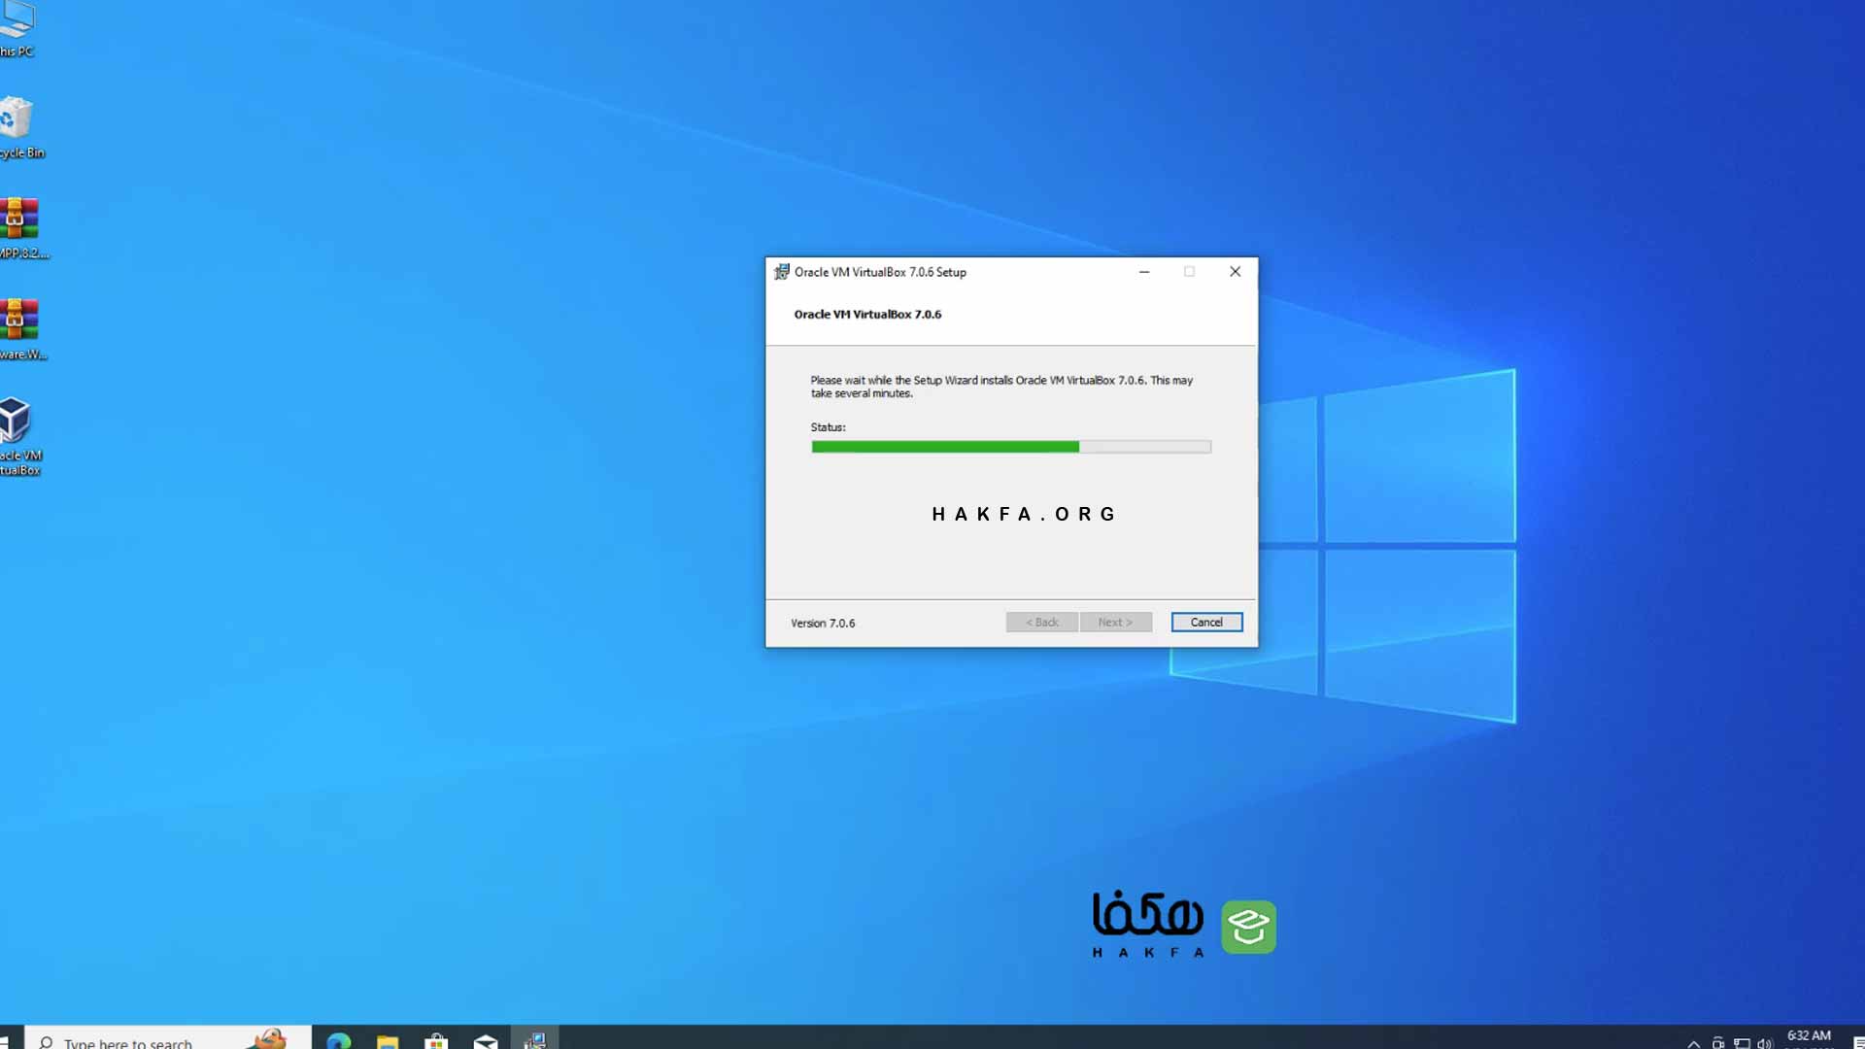The height and width of the screenshot is (1049, 1865).
Task: Open Microsoft Store from the taskbar
Action: (x=436, y=1040)
